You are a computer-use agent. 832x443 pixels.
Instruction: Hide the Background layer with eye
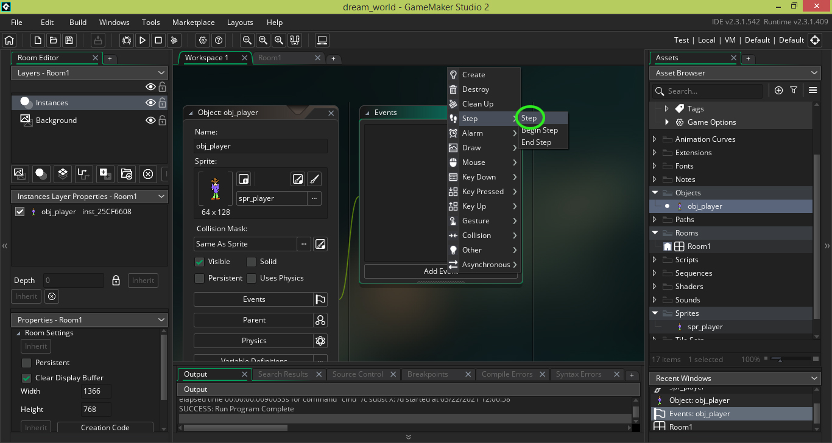click(150, 120)
